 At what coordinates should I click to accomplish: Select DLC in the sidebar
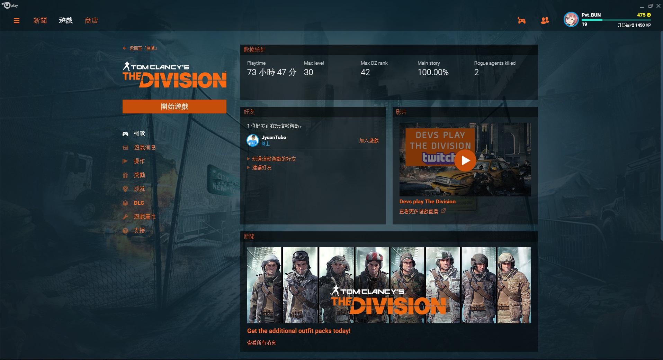pos(139,203)
